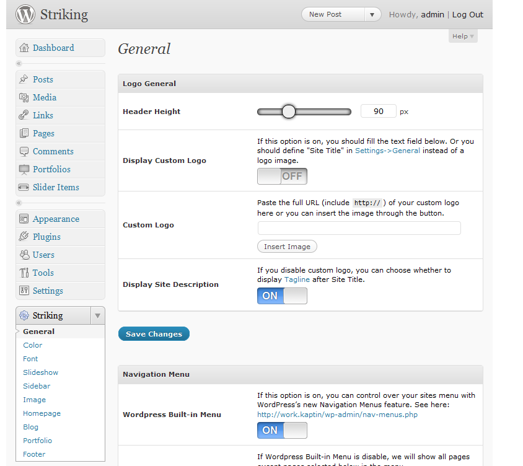Open the Portfolios menu item
The height and width of the screenshot is (466, 523).
coord(60,169)
